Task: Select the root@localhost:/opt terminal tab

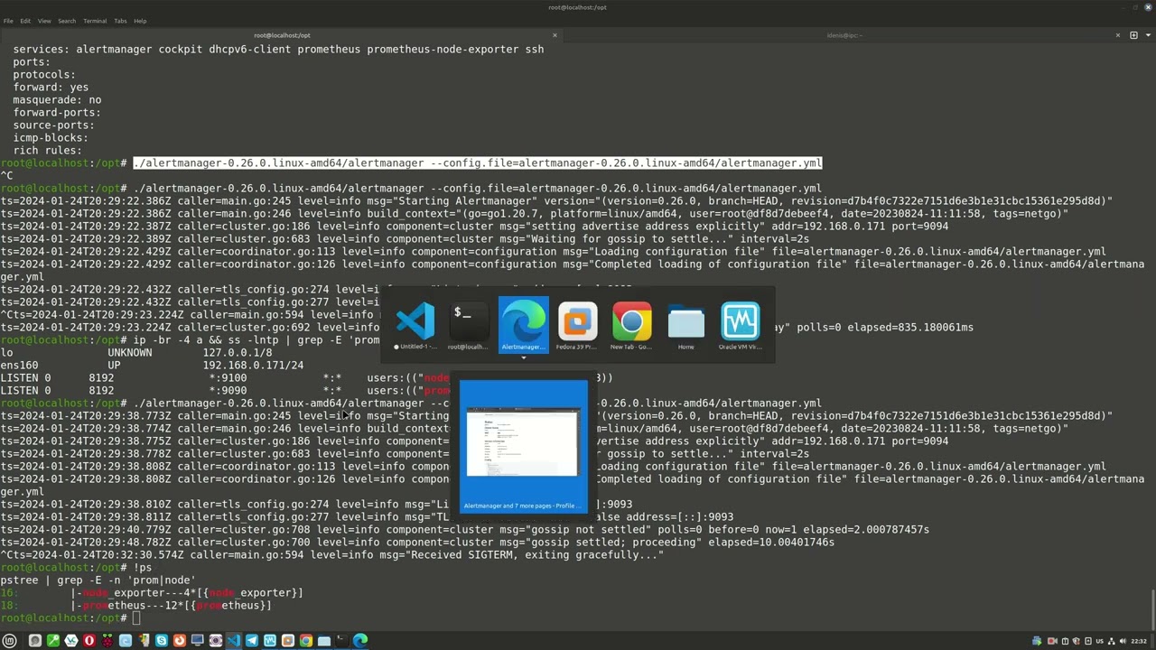Action: pos(282,35)
